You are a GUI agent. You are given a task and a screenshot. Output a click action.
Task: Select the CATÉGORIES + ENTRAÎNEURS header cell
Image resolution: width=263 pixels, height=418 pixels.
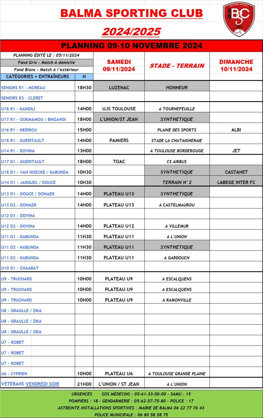pyautogui.click(x=38, y=76)
